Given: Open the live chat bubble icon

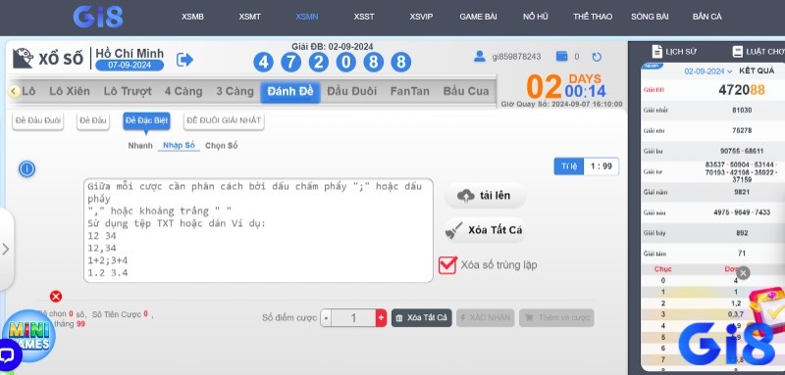Looking at the screenshot, I should (x=9, y=356).
